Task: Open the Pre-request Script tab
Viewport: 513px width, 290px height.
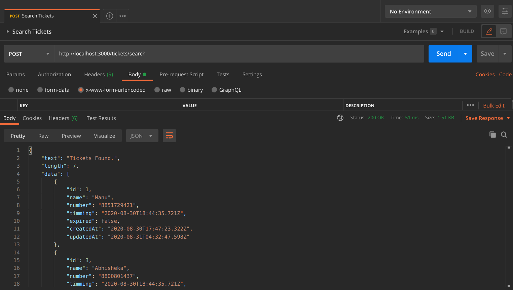Action: point(182,74)
